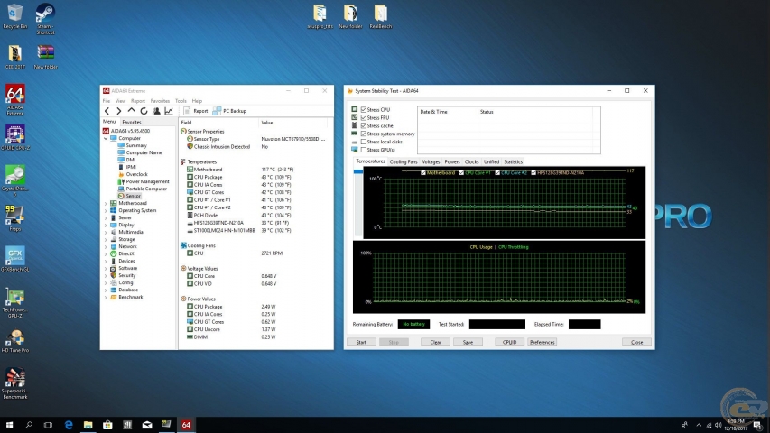This screenshot has width=770, height=433.
Task: Open HD Tune Pro desktop icon
Action: point(14,341)
